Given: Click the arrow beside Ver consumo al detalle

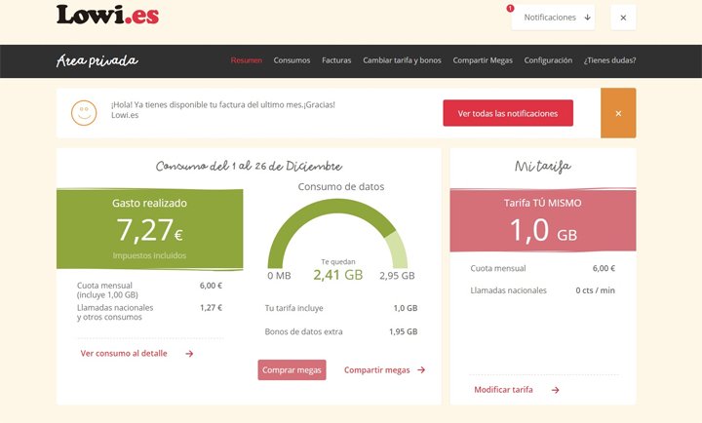Looking at the screenshot, I should [x=189, y=354].
